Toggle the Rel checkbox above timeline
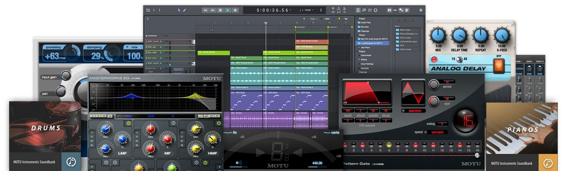Viewport: 568px width, 171px height. point(342,19)
